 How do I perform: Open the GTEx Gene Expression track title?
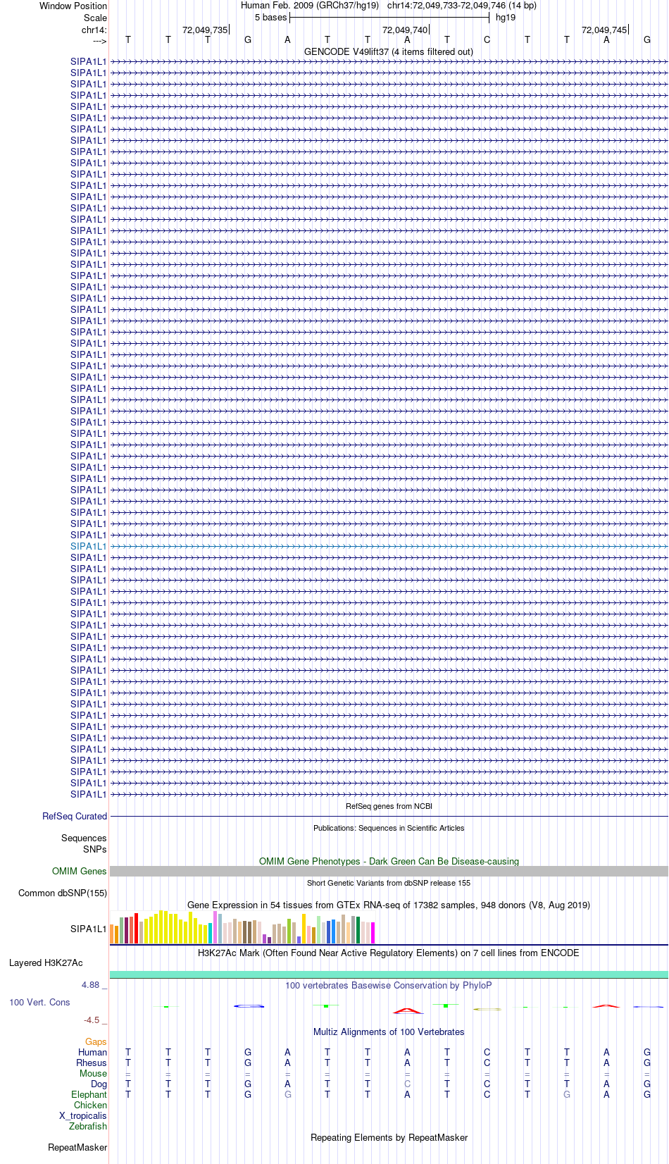tap(389, 905)
